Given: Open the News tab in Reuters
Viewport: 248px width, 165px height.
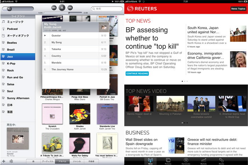Looking at the screenshot, I should click(150, 161).
